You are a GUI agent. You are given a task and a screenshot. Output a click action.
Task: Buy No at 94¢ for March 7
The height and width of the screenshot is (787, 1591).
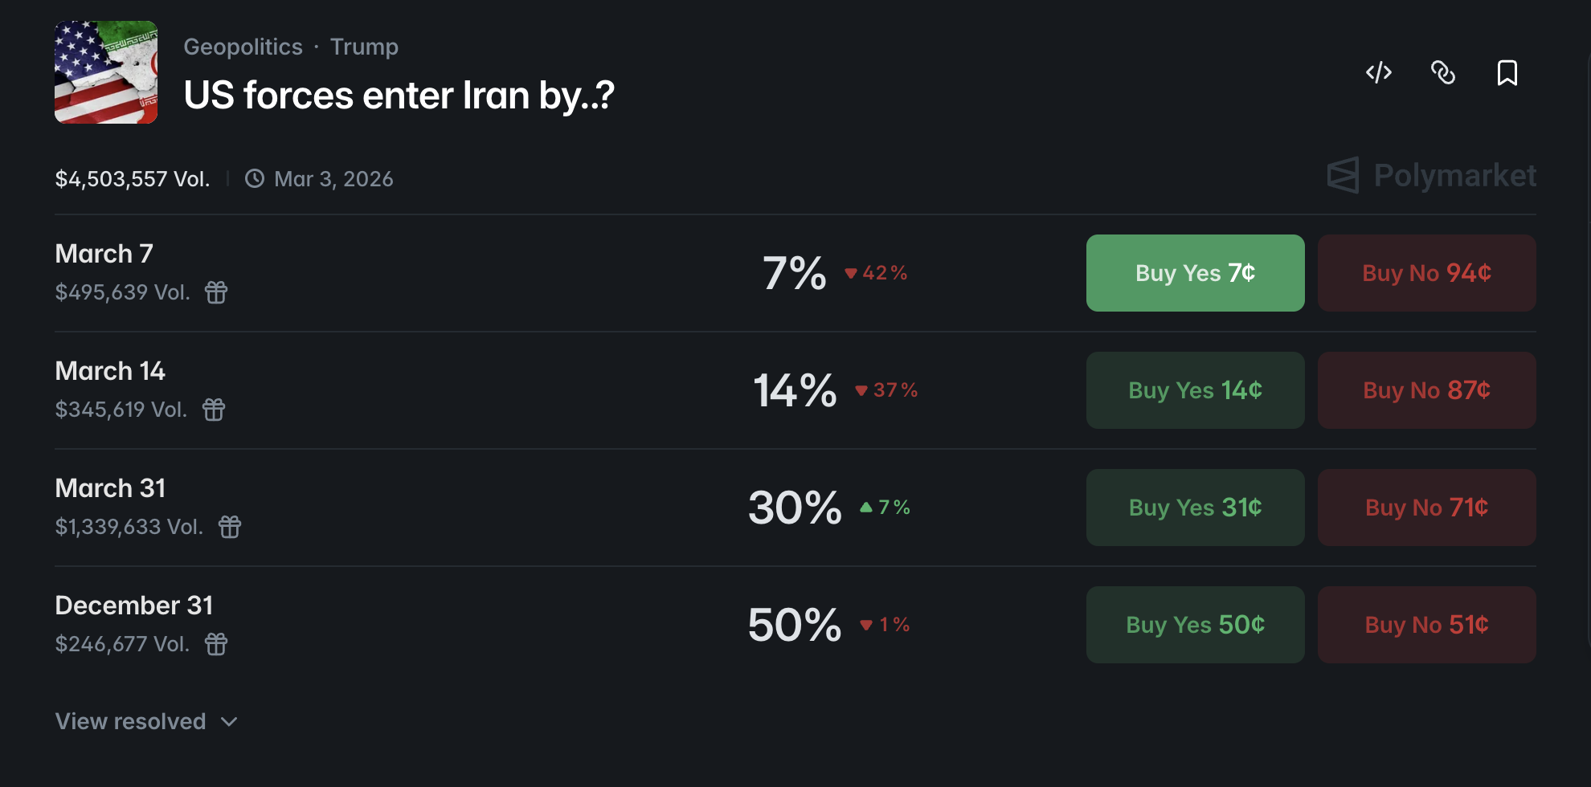click(1426, 273)
